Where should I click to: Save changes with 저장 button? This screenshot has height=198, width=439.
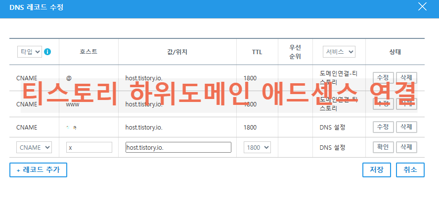pyautogui.click(x=377, y=170)
